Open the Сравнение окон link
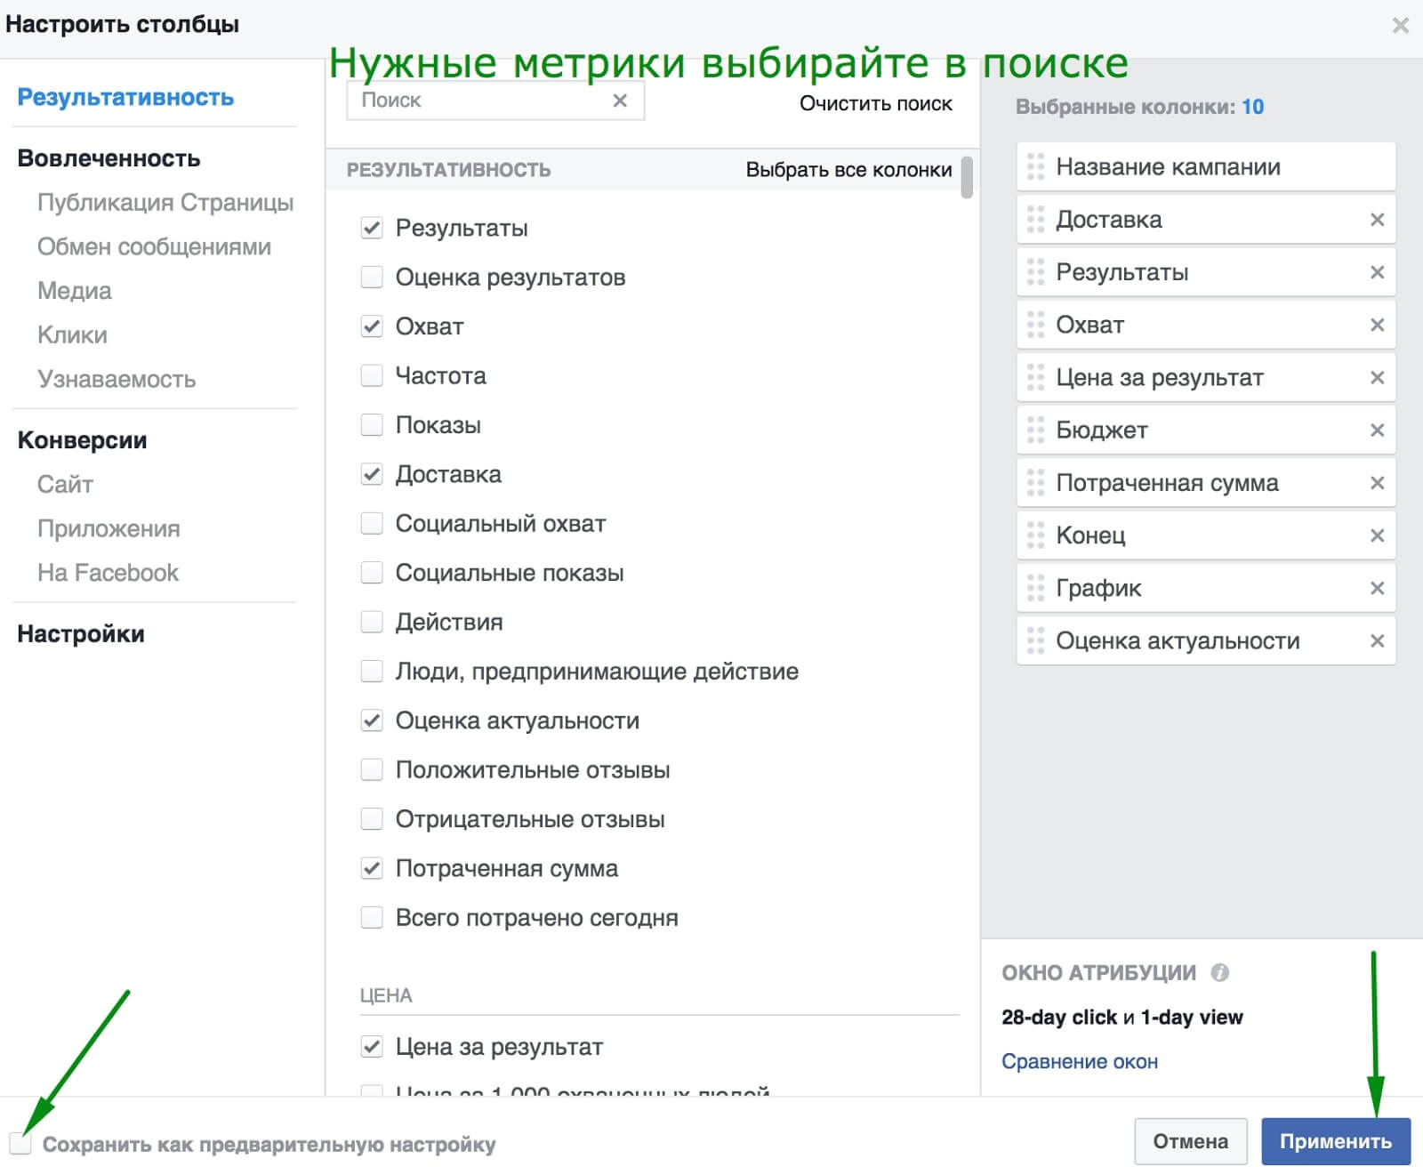 [1081, 1060]
